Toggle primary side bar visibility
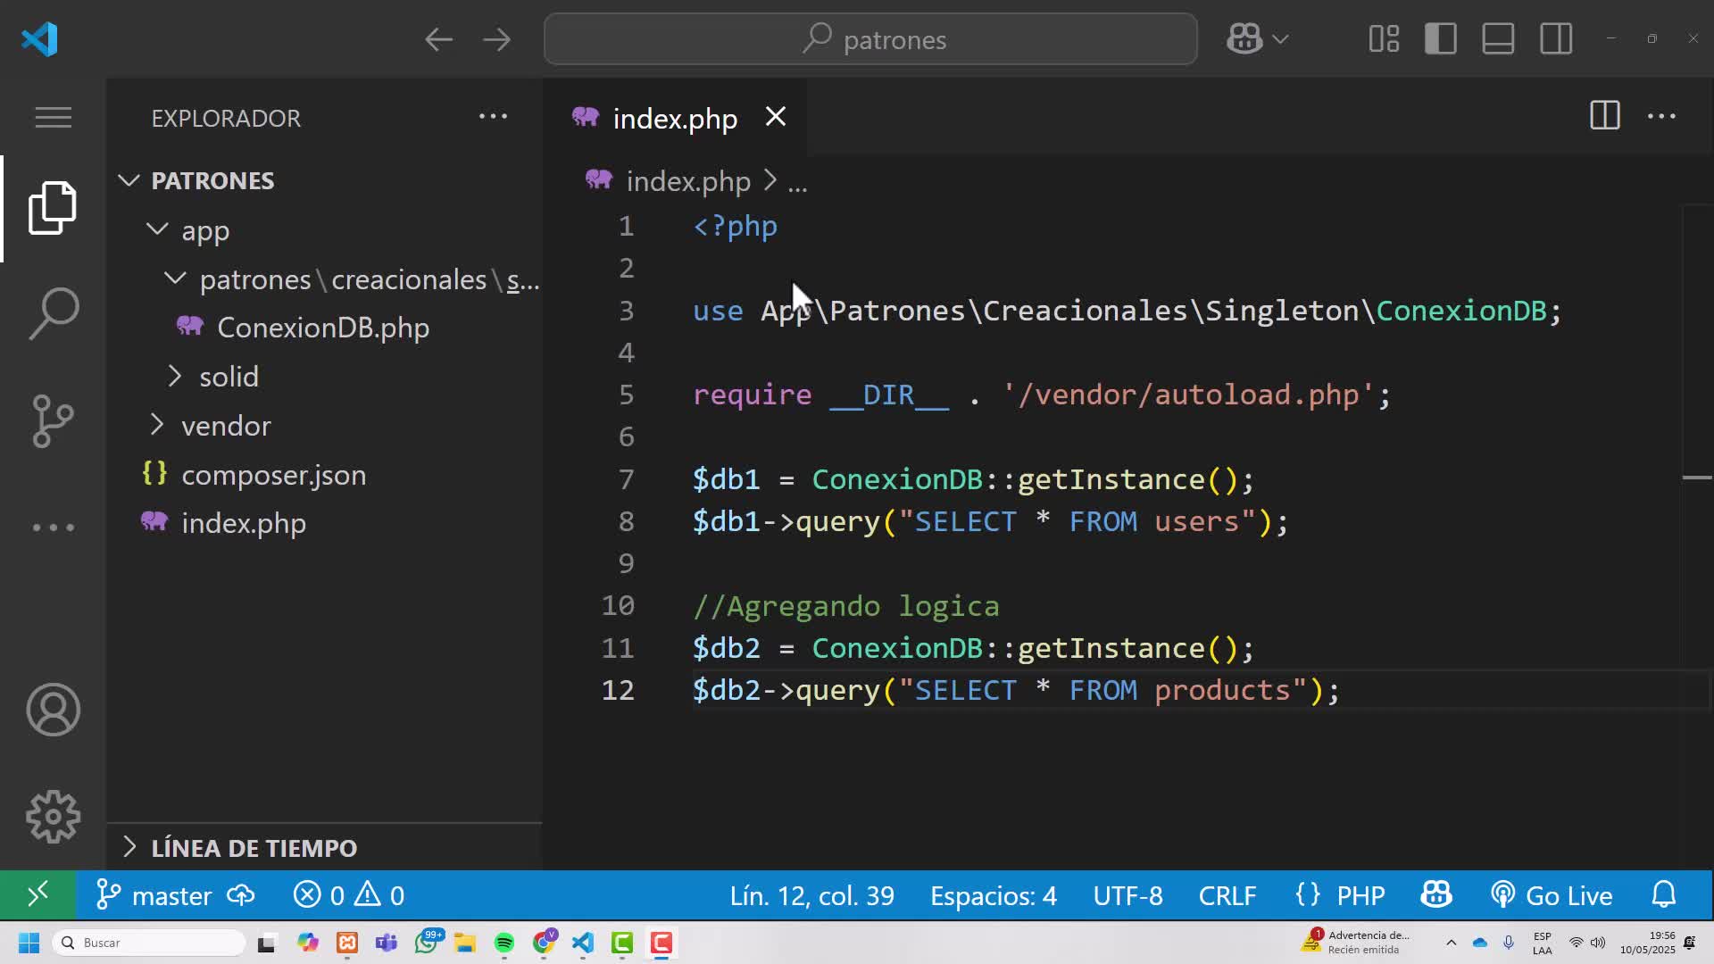The image size is (1714, 964). (1441, 39)
